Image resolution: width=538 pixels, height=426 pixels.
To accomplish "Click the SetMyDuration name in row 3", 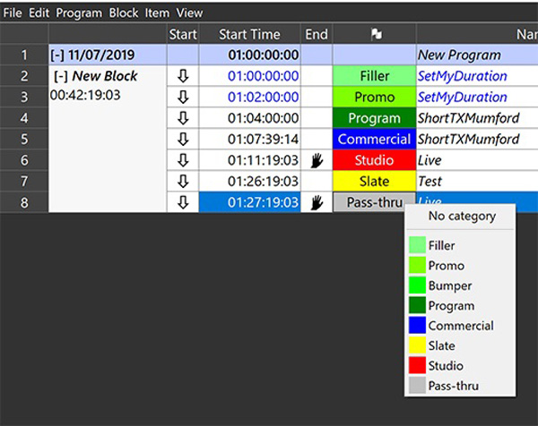I will pyautogui.click(x=462, y=98).
